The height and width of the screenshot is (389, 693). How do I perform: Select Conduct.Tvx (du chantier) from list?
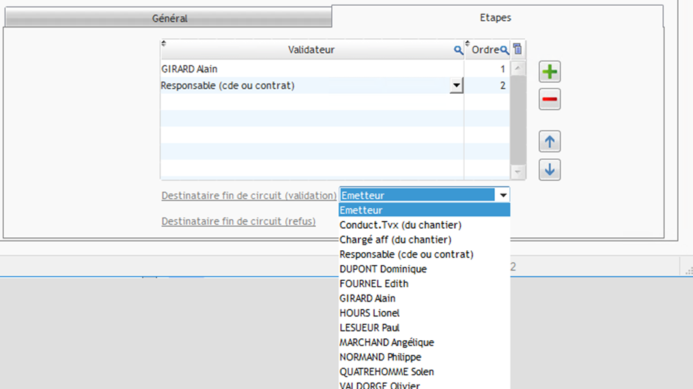click(x=400, y=225)
